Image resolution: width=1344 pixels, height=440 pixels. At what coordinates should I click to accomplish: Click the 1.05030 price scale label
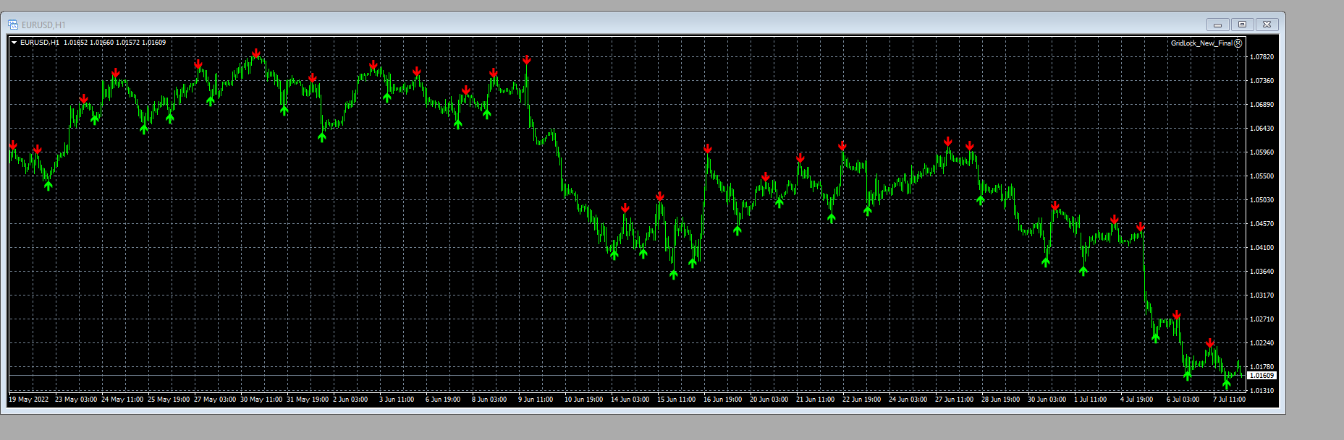click(1262, 200)
